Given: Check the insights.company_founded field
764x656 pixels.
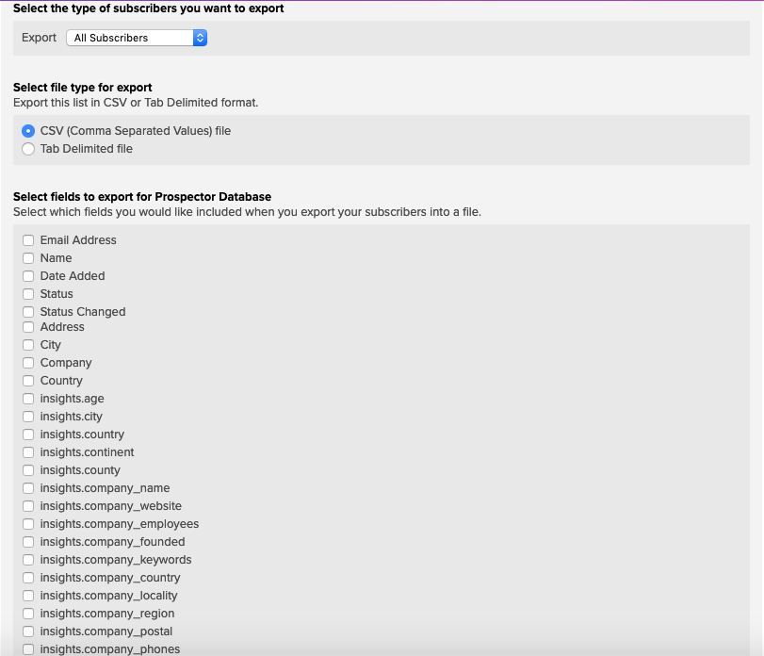Looking at the screenshot, I should coord(28,542).
